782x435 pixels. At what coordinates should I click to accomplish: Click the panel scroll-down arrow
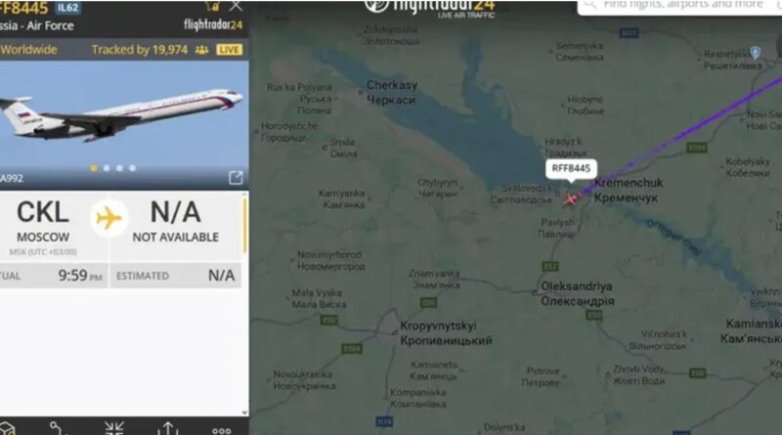(x=244, y=413)
